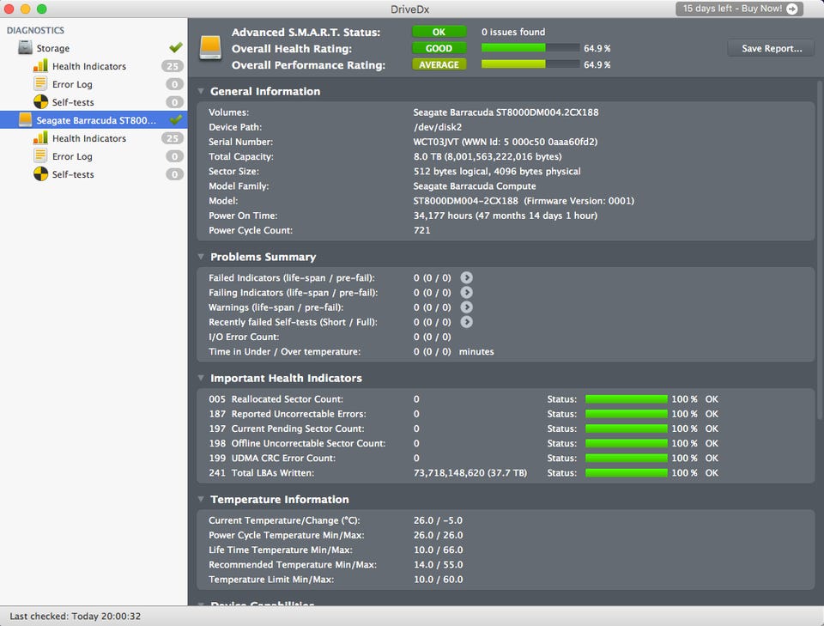Screen dimensions: 824x626
Task: Click the AVERAGE performance rating badge
Action: coord(439,64)
